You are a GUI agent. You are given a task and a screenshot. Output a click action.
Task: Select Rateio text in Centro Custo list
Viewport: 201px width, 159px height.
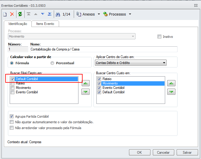(107, 79)
